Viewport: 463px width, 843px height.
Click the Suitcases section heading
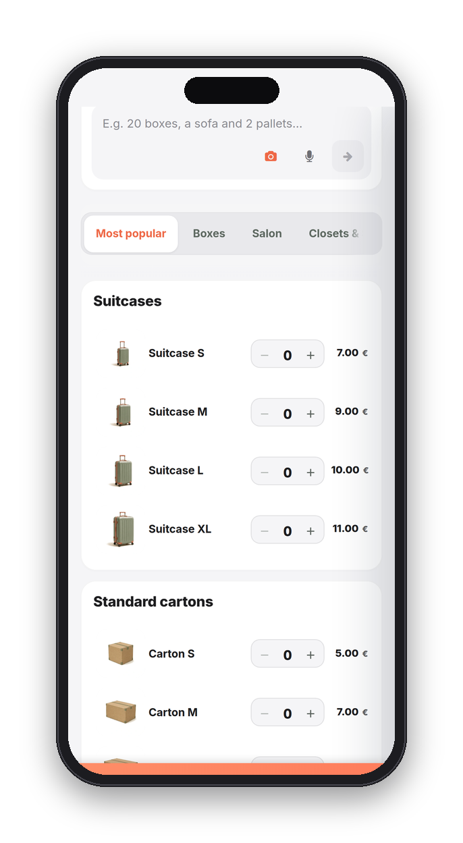pyautogui.click(x=128, y=302)
